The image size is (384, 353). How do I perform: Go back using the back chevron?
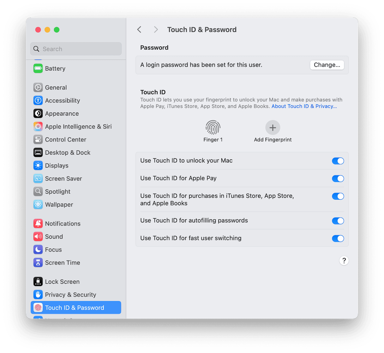(x=139, y=30)
